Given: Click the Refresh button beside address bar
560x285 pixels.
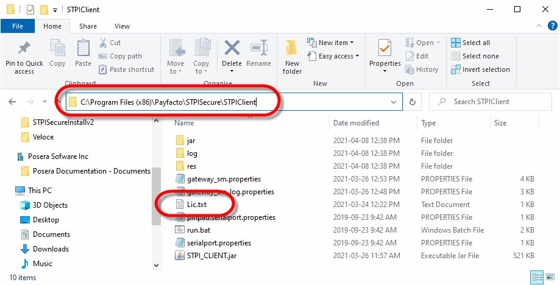Looking at the screenshot, I should pyautogui.click(x=413, y=102).
